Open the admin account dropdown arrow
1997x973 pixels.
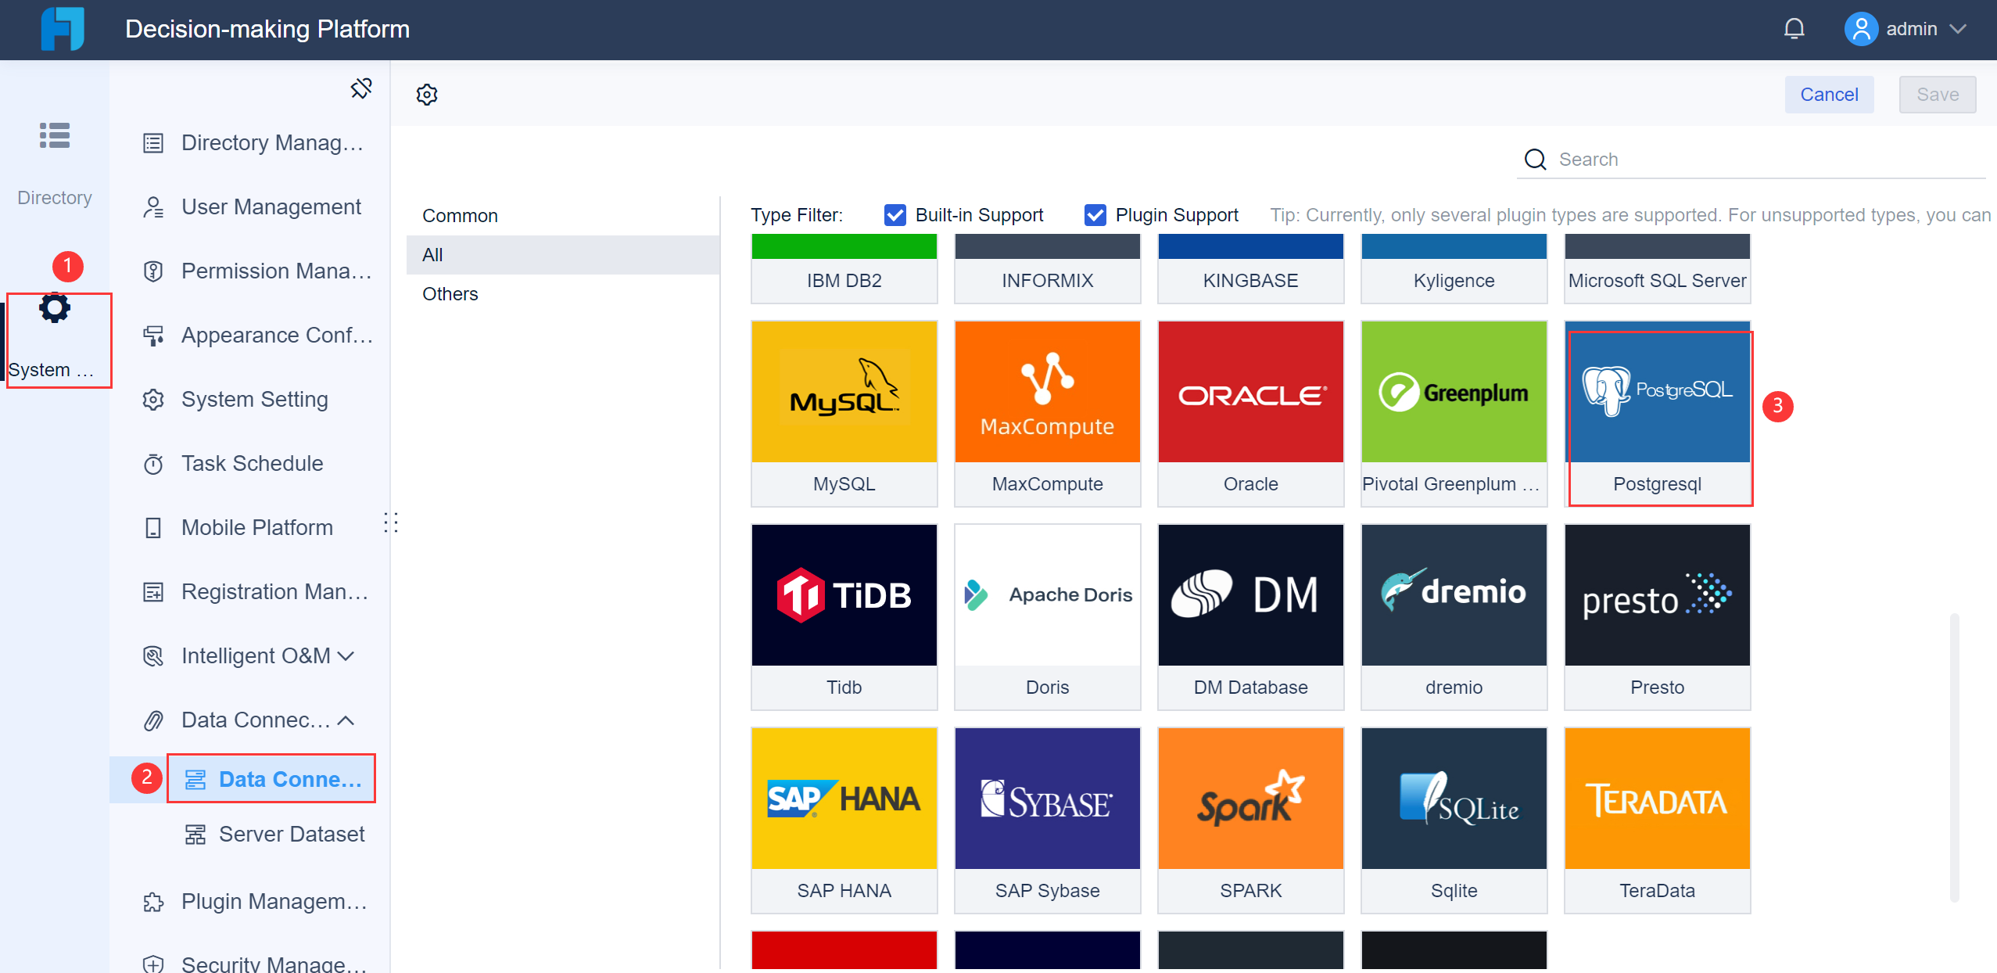(x=1958, y=29)
